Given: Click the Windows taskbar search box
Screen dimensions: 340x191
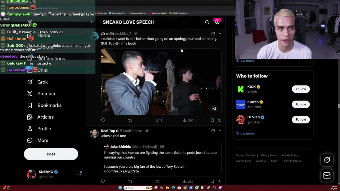Looking at the screenshot, I should coord(138,188).
